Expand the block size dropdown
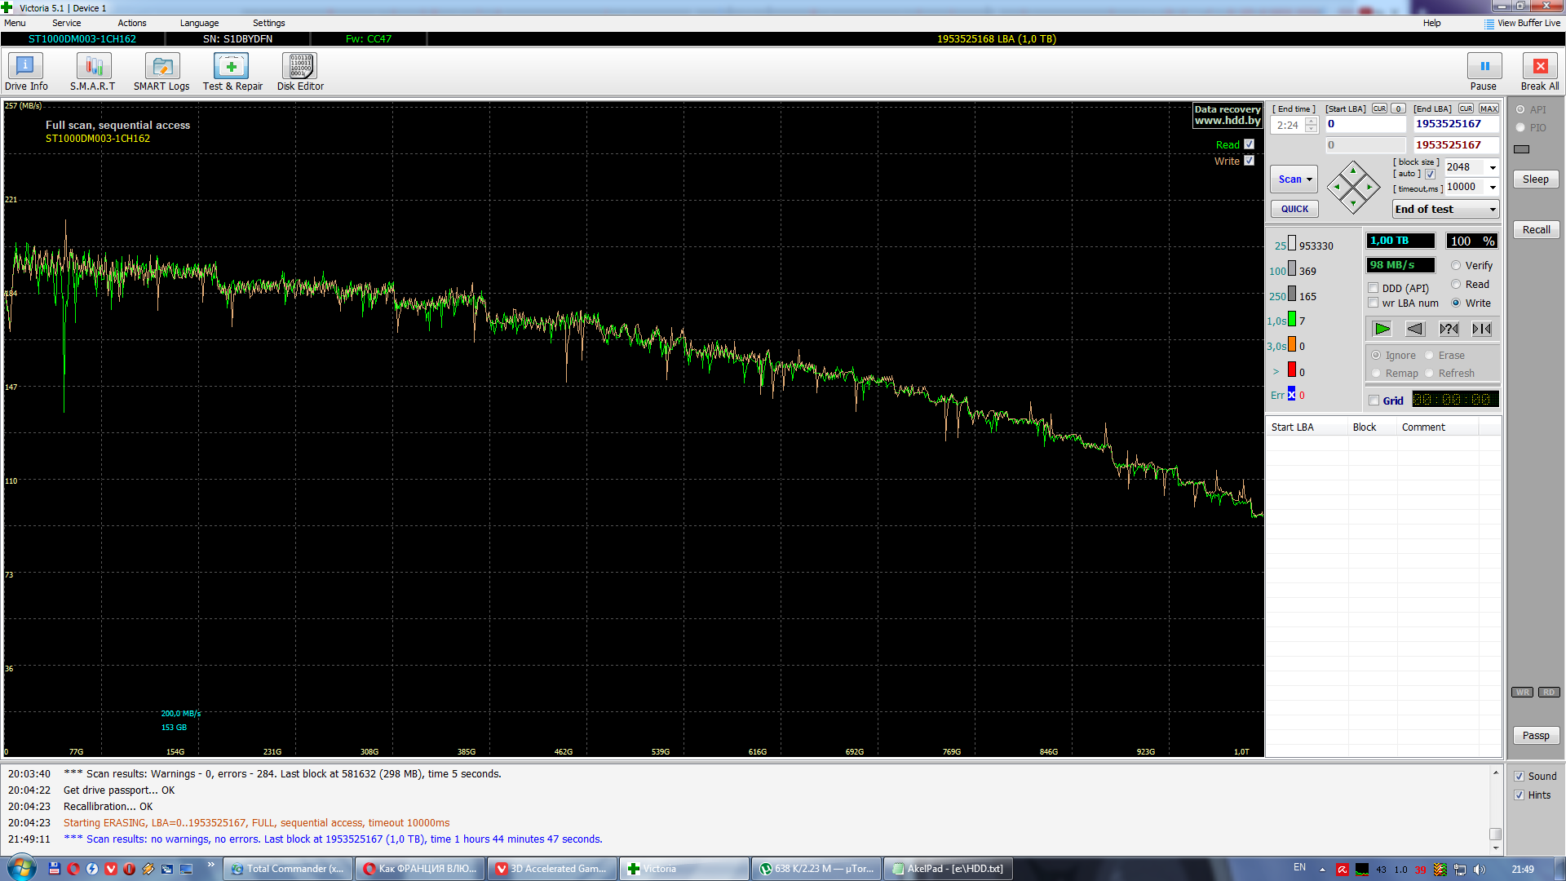This screenshot has height=881, width=1566. coord(1493,167)
